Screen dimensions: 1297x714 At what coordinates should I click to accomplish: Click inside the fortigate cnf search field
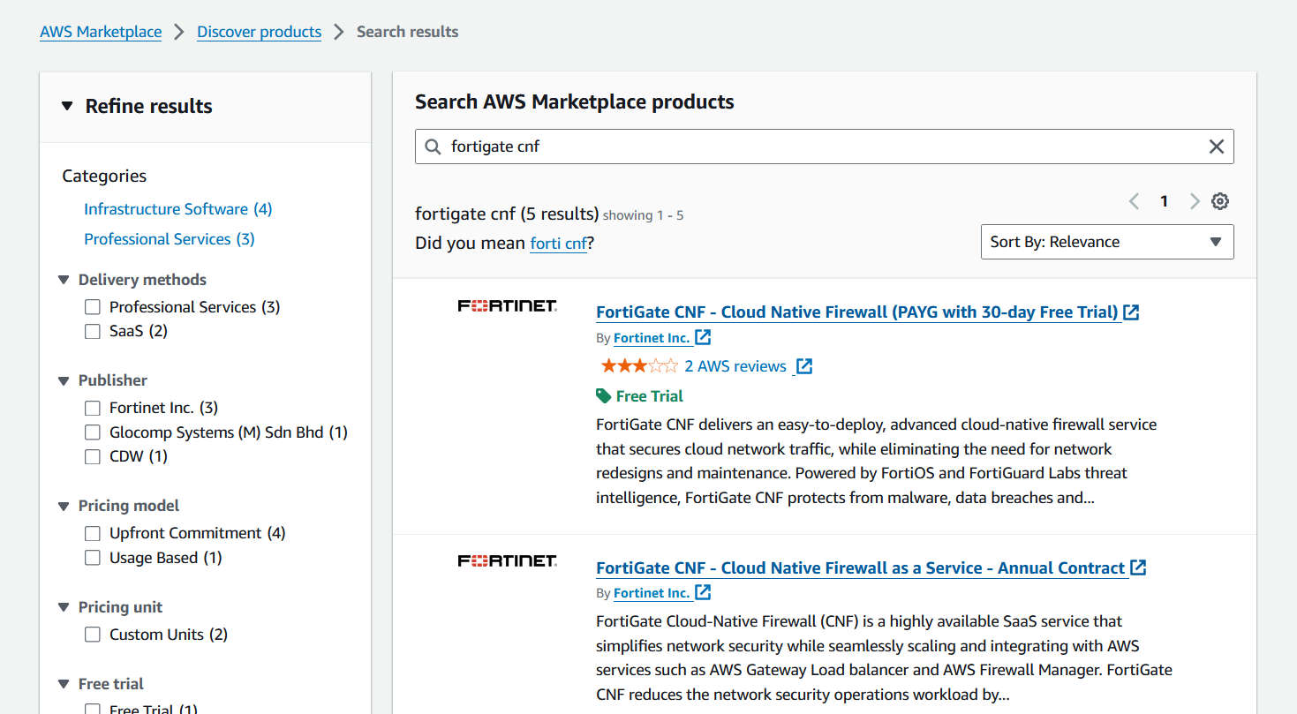(618, 147)
